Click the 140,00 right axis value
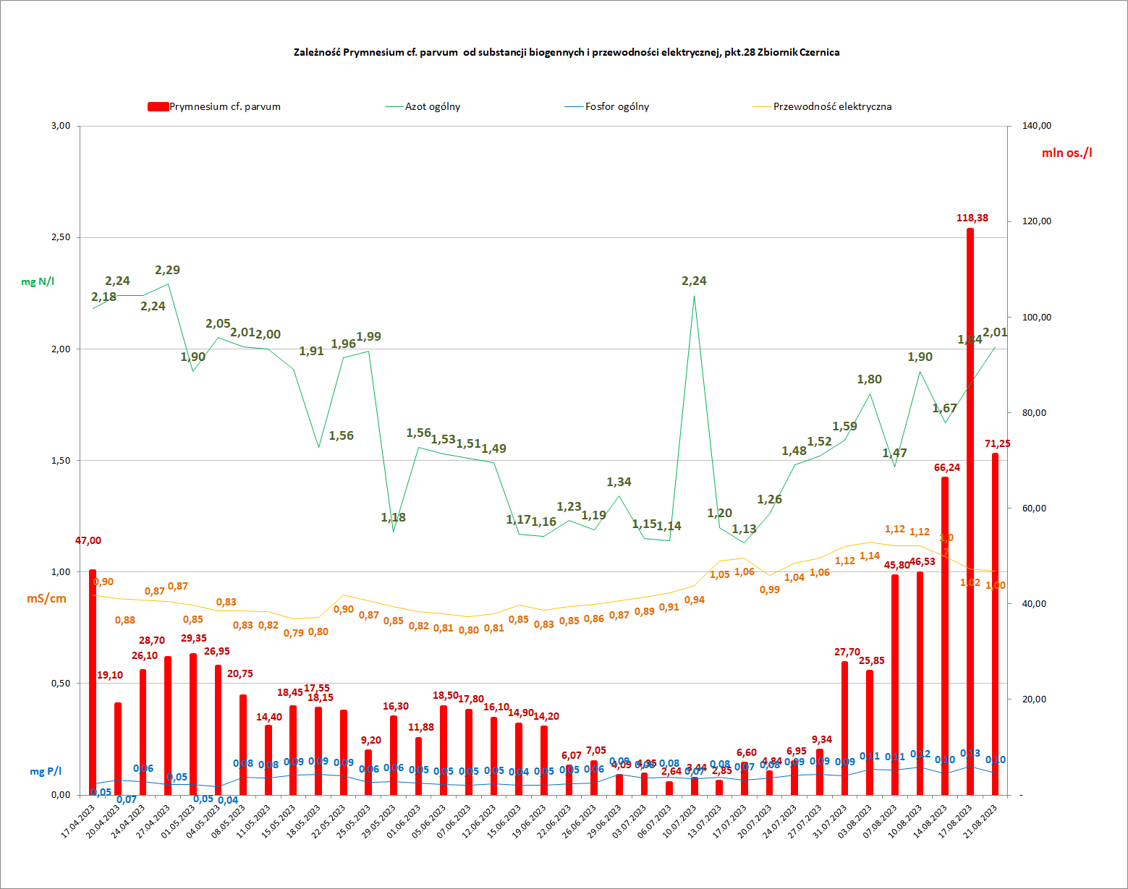The width and height of the screenshot is (1128, 889). [x=1037, y=126]
